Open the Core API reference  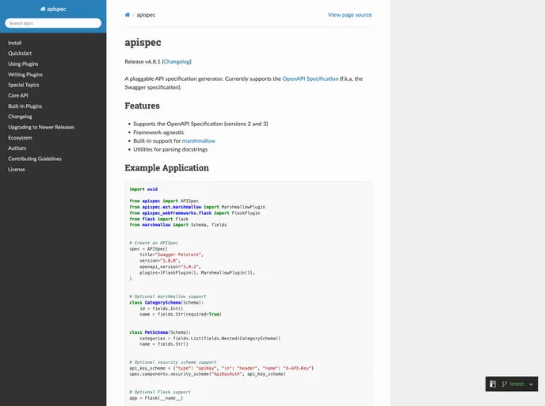[x=18, y=95]
